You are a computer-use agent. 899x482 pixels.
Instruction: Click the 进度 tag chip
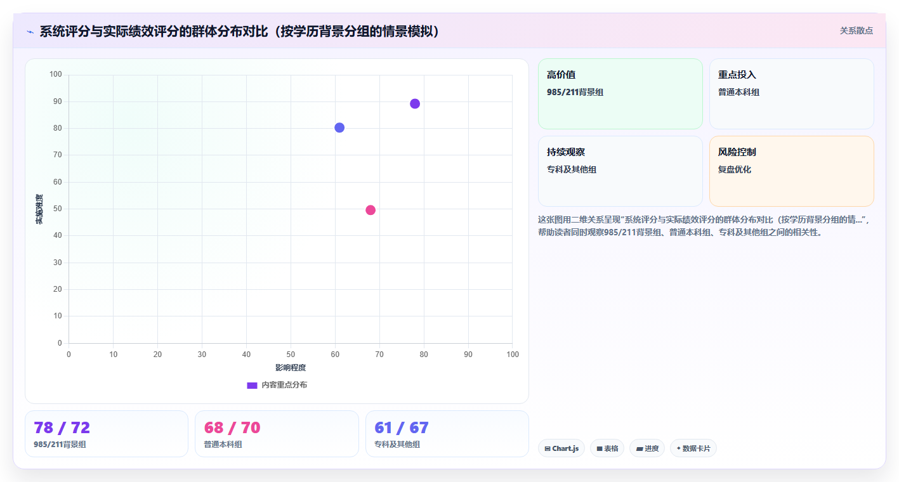pos(647,448)
